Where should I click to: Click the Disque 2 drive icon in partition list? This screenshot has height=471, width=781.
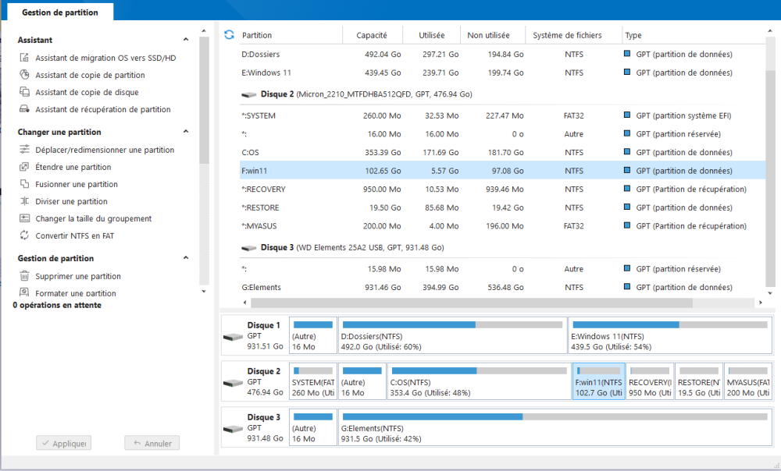[x=248, y=94]
